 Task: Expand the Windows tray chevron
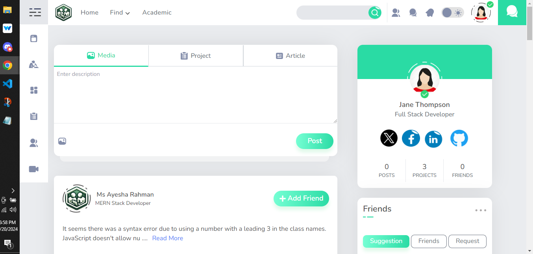pyautogui.click(x=13, y=190)
